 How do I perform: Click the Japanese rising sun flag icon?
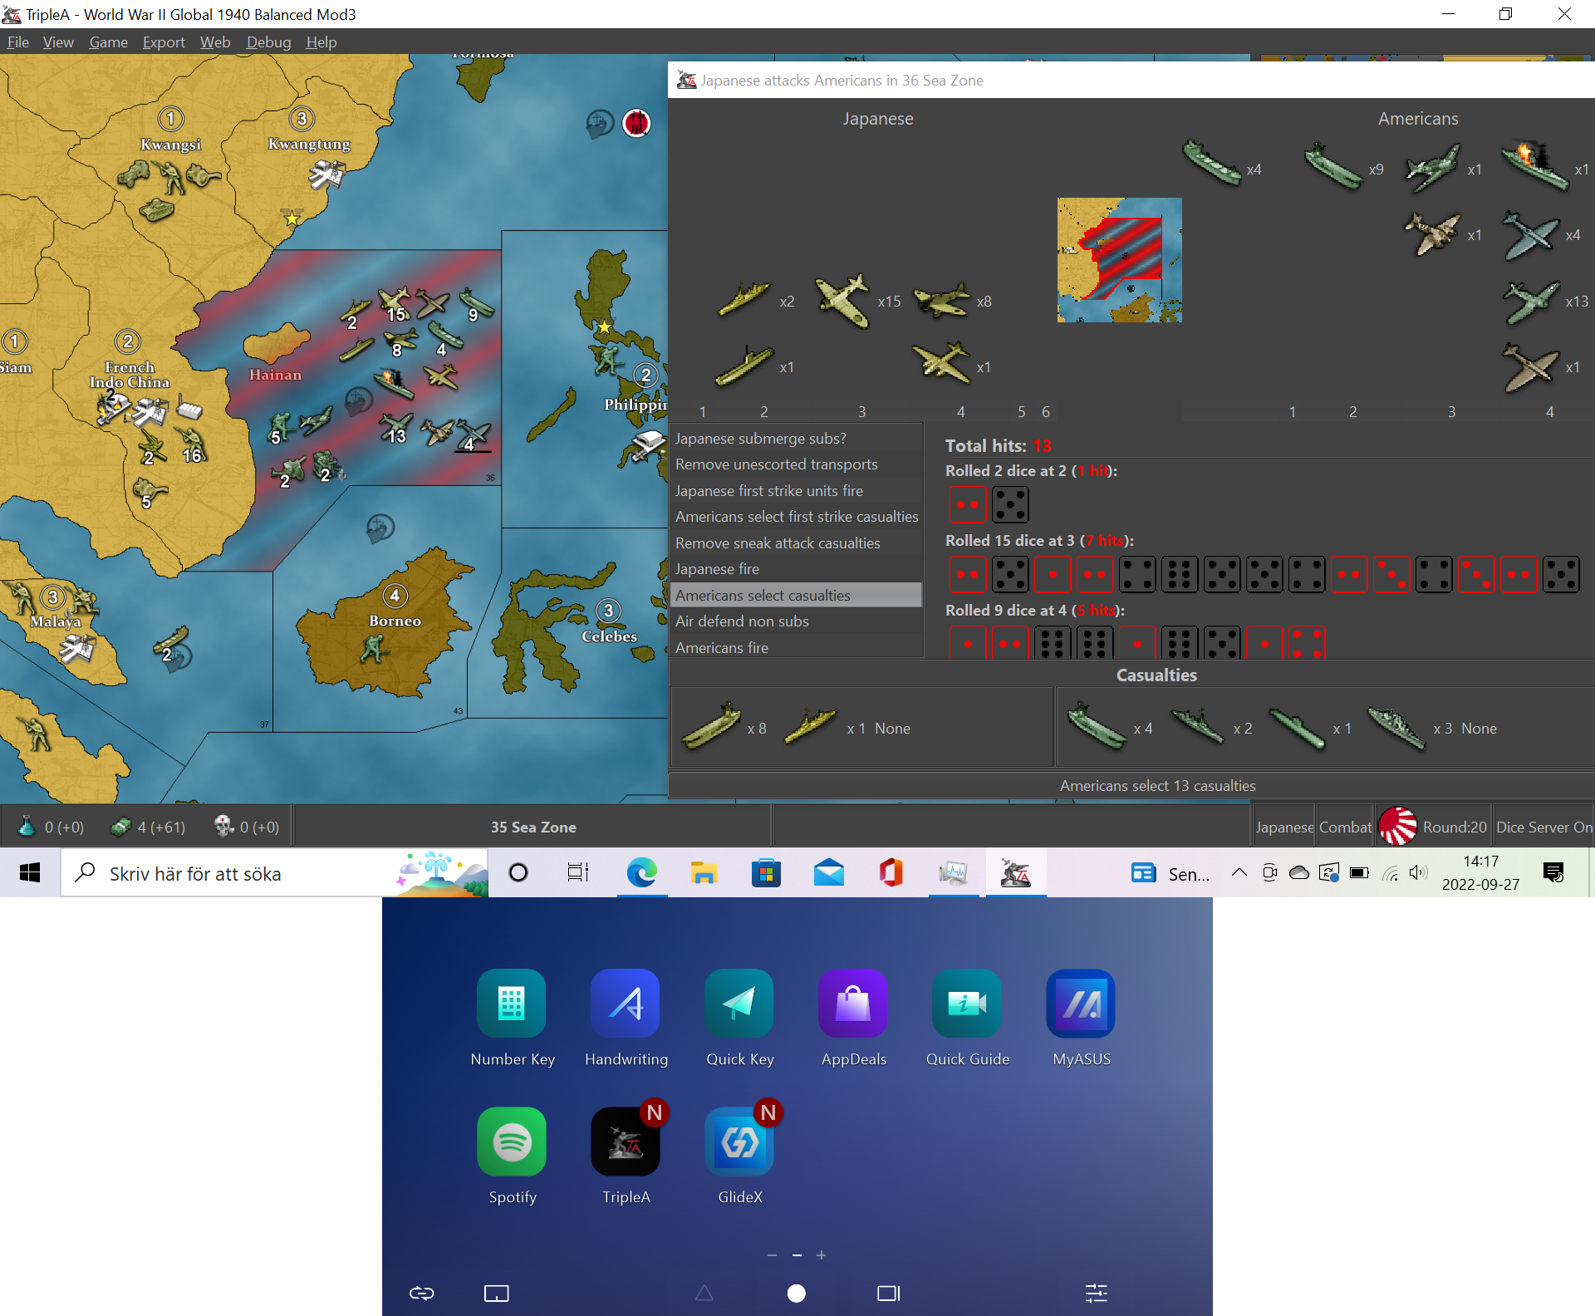pyautogui.click(x=1398, y=827)
